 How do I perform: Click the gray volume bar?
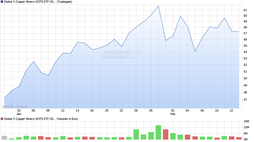click(x=4, y=138)
